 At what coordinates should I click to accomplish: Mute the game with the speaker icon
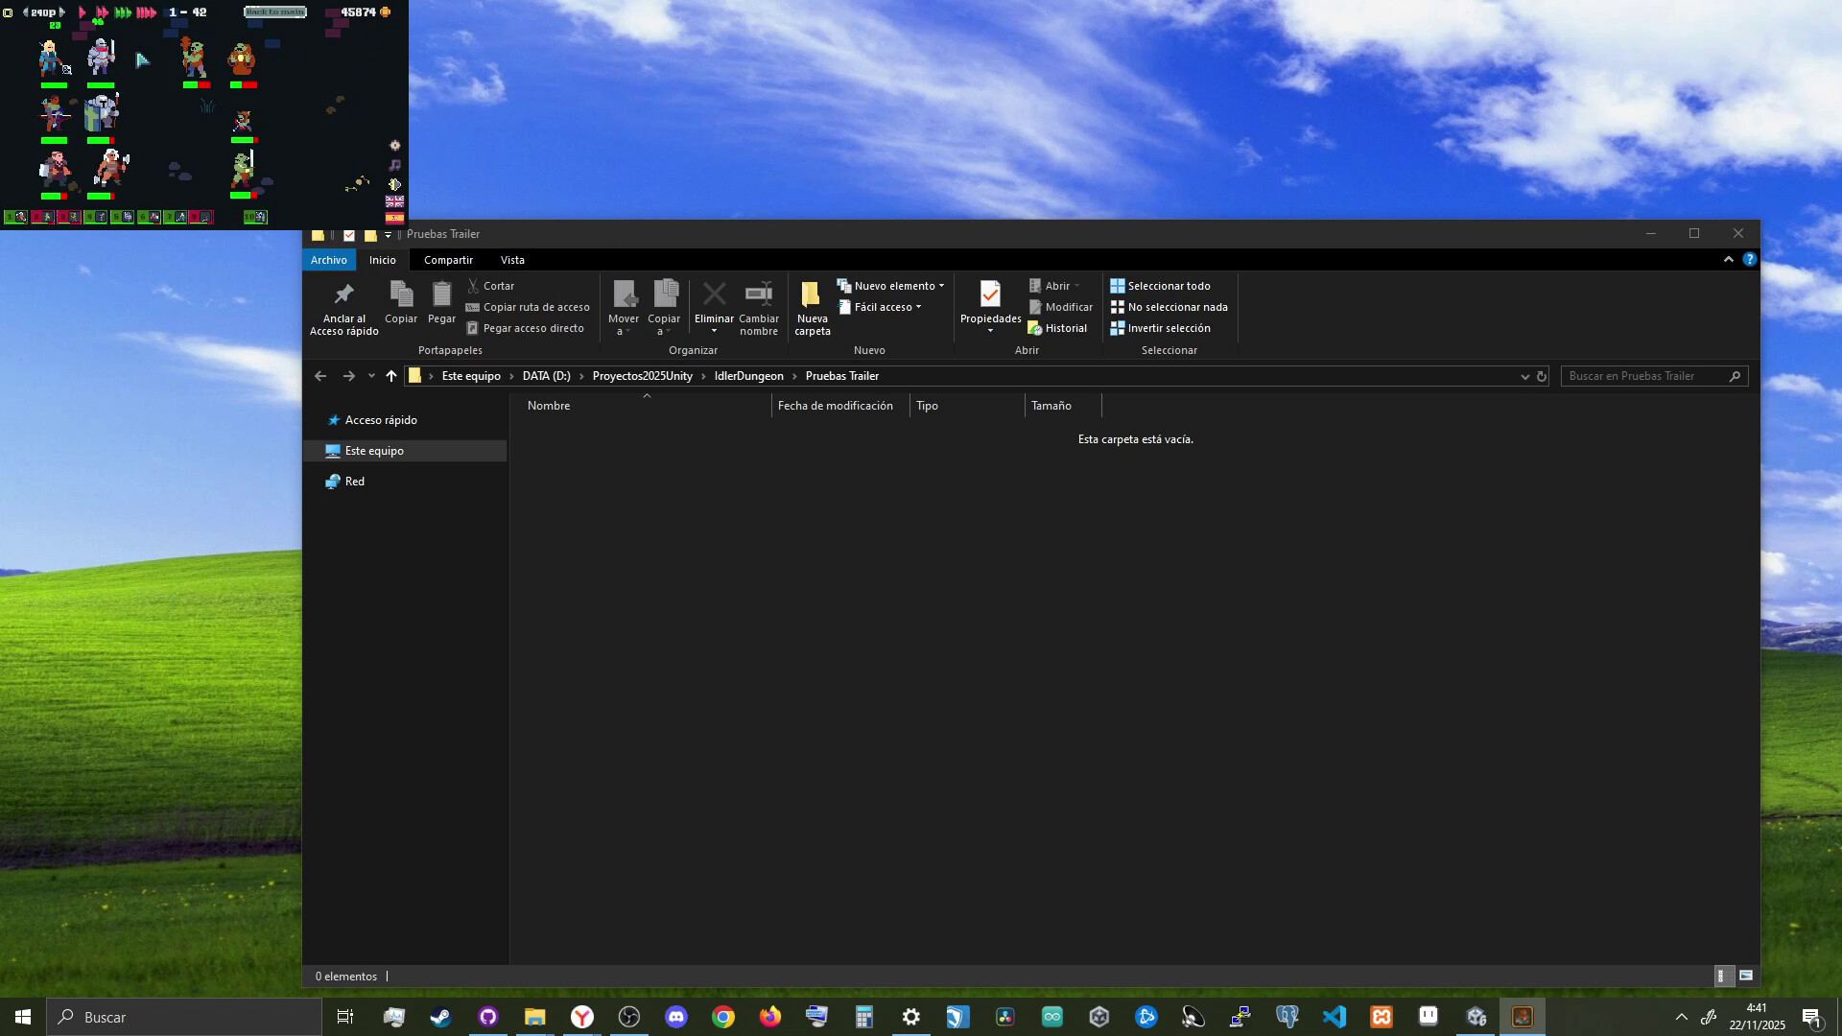(394, 184)
